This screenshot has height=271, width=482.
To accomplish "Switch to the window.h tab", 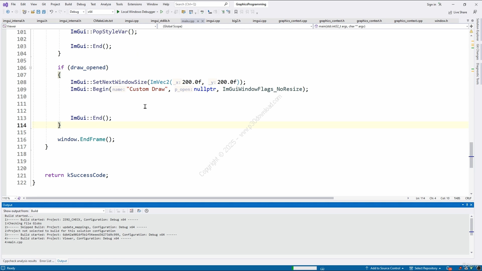I will [x=441, y=21].
